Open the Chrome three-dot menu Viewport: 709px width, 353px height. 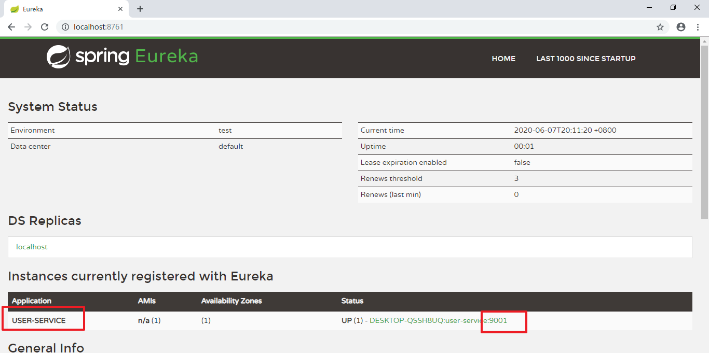pos(698,27)
